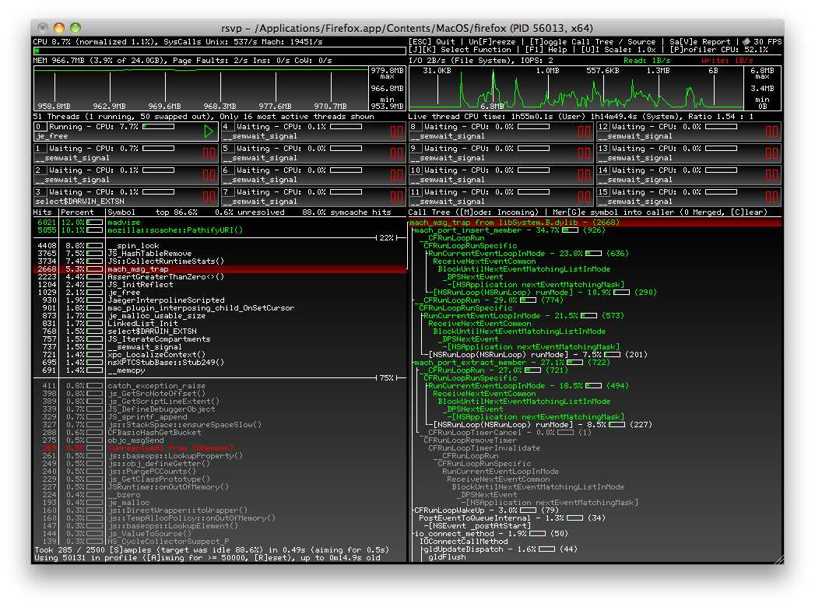The image size is (815, 607).
Task: Click the 22% divider marker
Action: (x=387, y=237)
